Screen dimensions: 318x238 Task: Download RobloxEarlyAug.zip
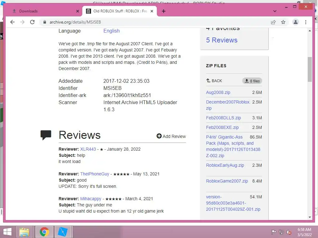(225, 165)
